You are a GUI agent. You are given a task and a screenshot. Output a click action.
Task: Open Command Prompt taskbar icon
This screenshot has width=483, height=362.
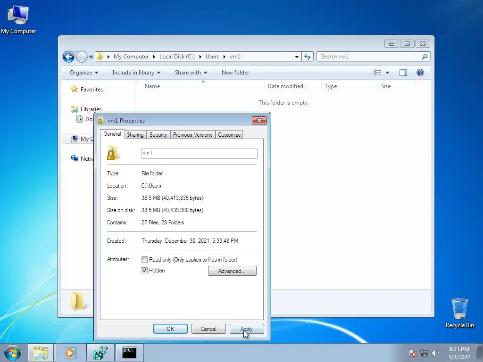pyautogui.click(x=129, y=353)
